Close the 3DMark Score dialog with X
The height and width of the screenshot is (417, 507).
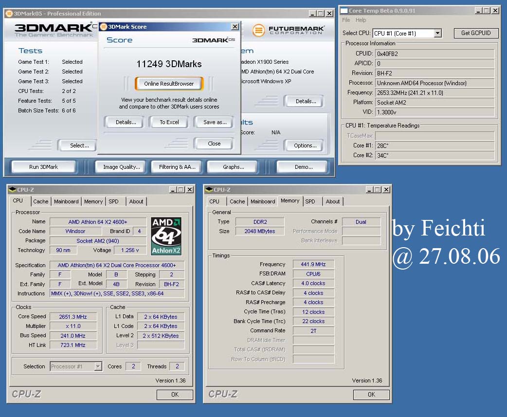(x=235, y=26)
